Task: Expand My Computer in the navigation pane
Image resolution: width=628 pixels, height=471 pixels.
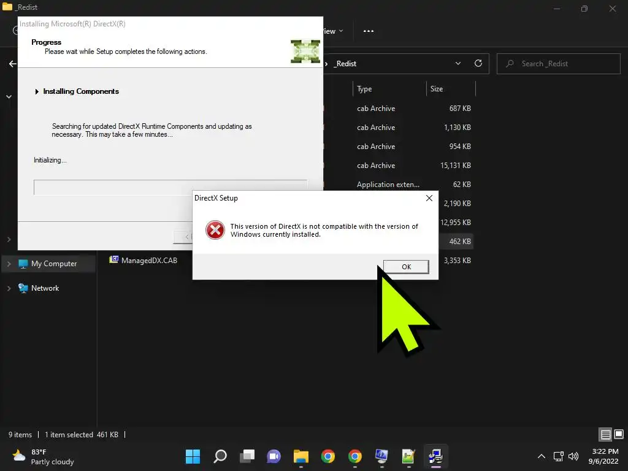Action: pos(9,264)
